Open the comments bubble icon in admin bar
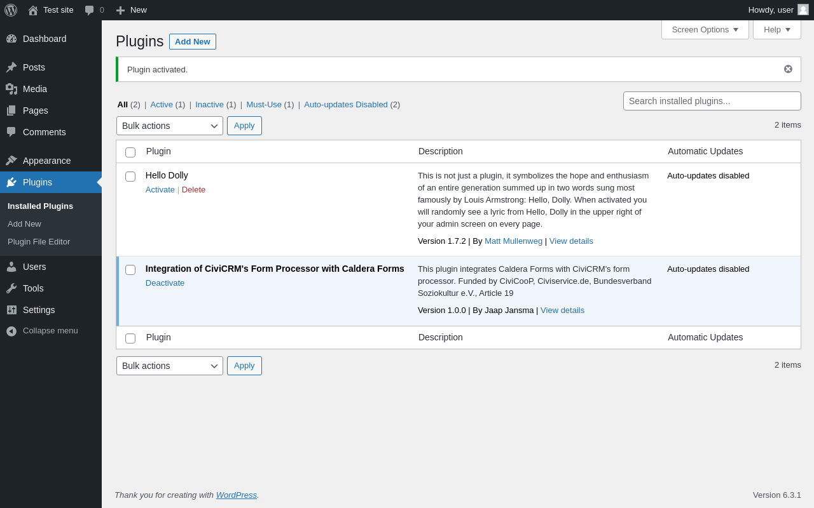 click(x=90, y=10)
